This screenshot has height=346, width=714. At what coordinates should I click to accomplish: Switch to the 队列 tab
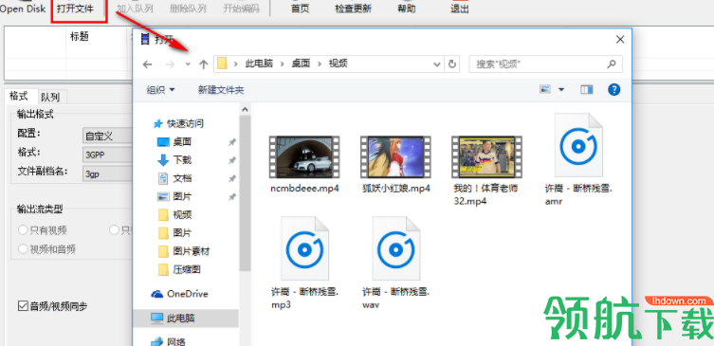click(50, 97)
